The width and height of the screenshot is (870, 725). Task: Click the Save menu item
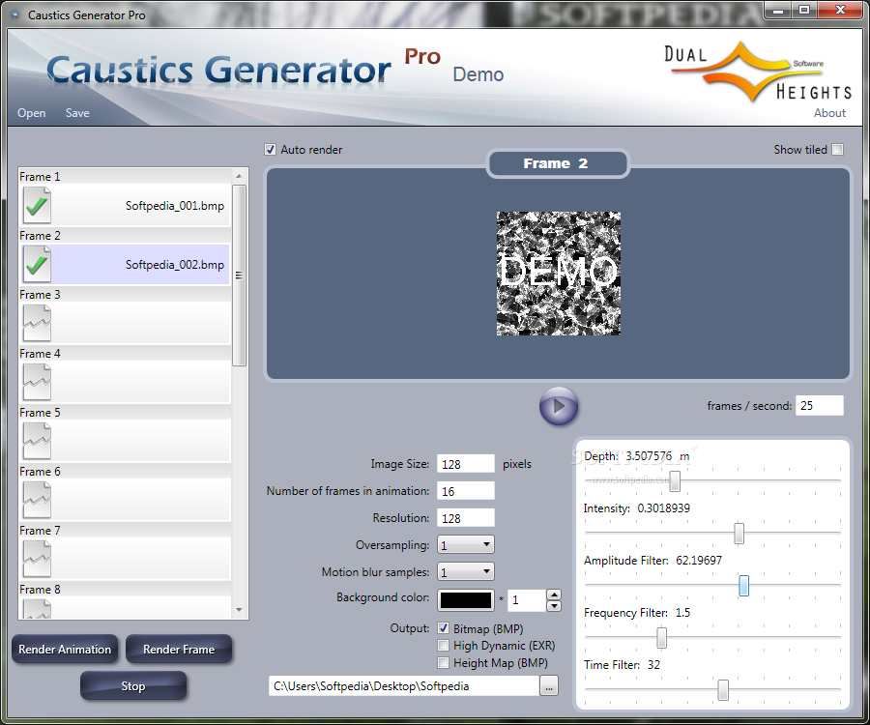tap(77, 112)
